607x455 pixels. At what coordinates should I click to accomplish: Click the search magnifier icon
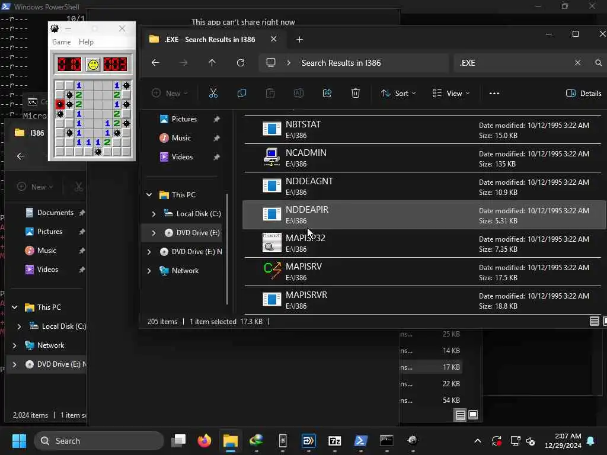coord(599,63)
